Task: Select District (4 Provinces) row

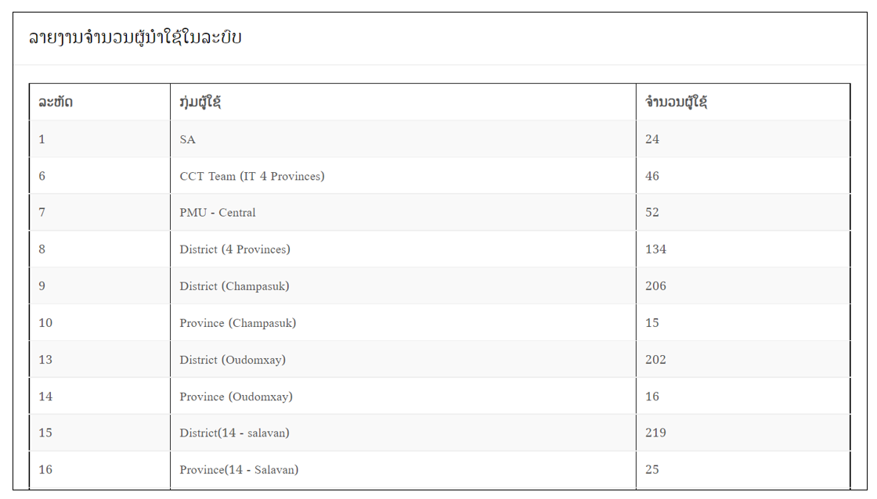Action: [439, 249]
